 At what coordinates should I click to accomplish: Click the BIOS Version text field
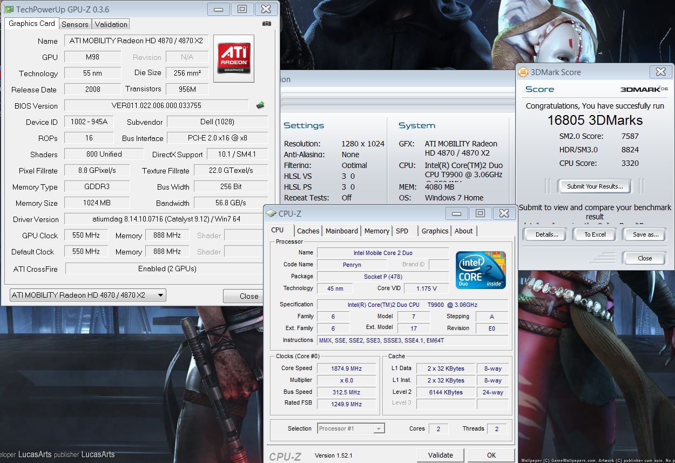(157, 106)
